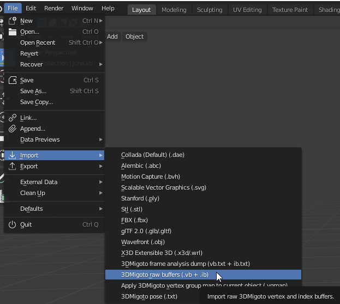Click the Append paperclip icon
The height and width of the screenshot is (304, 340).
pyautogui.click(x=13, y=129)
